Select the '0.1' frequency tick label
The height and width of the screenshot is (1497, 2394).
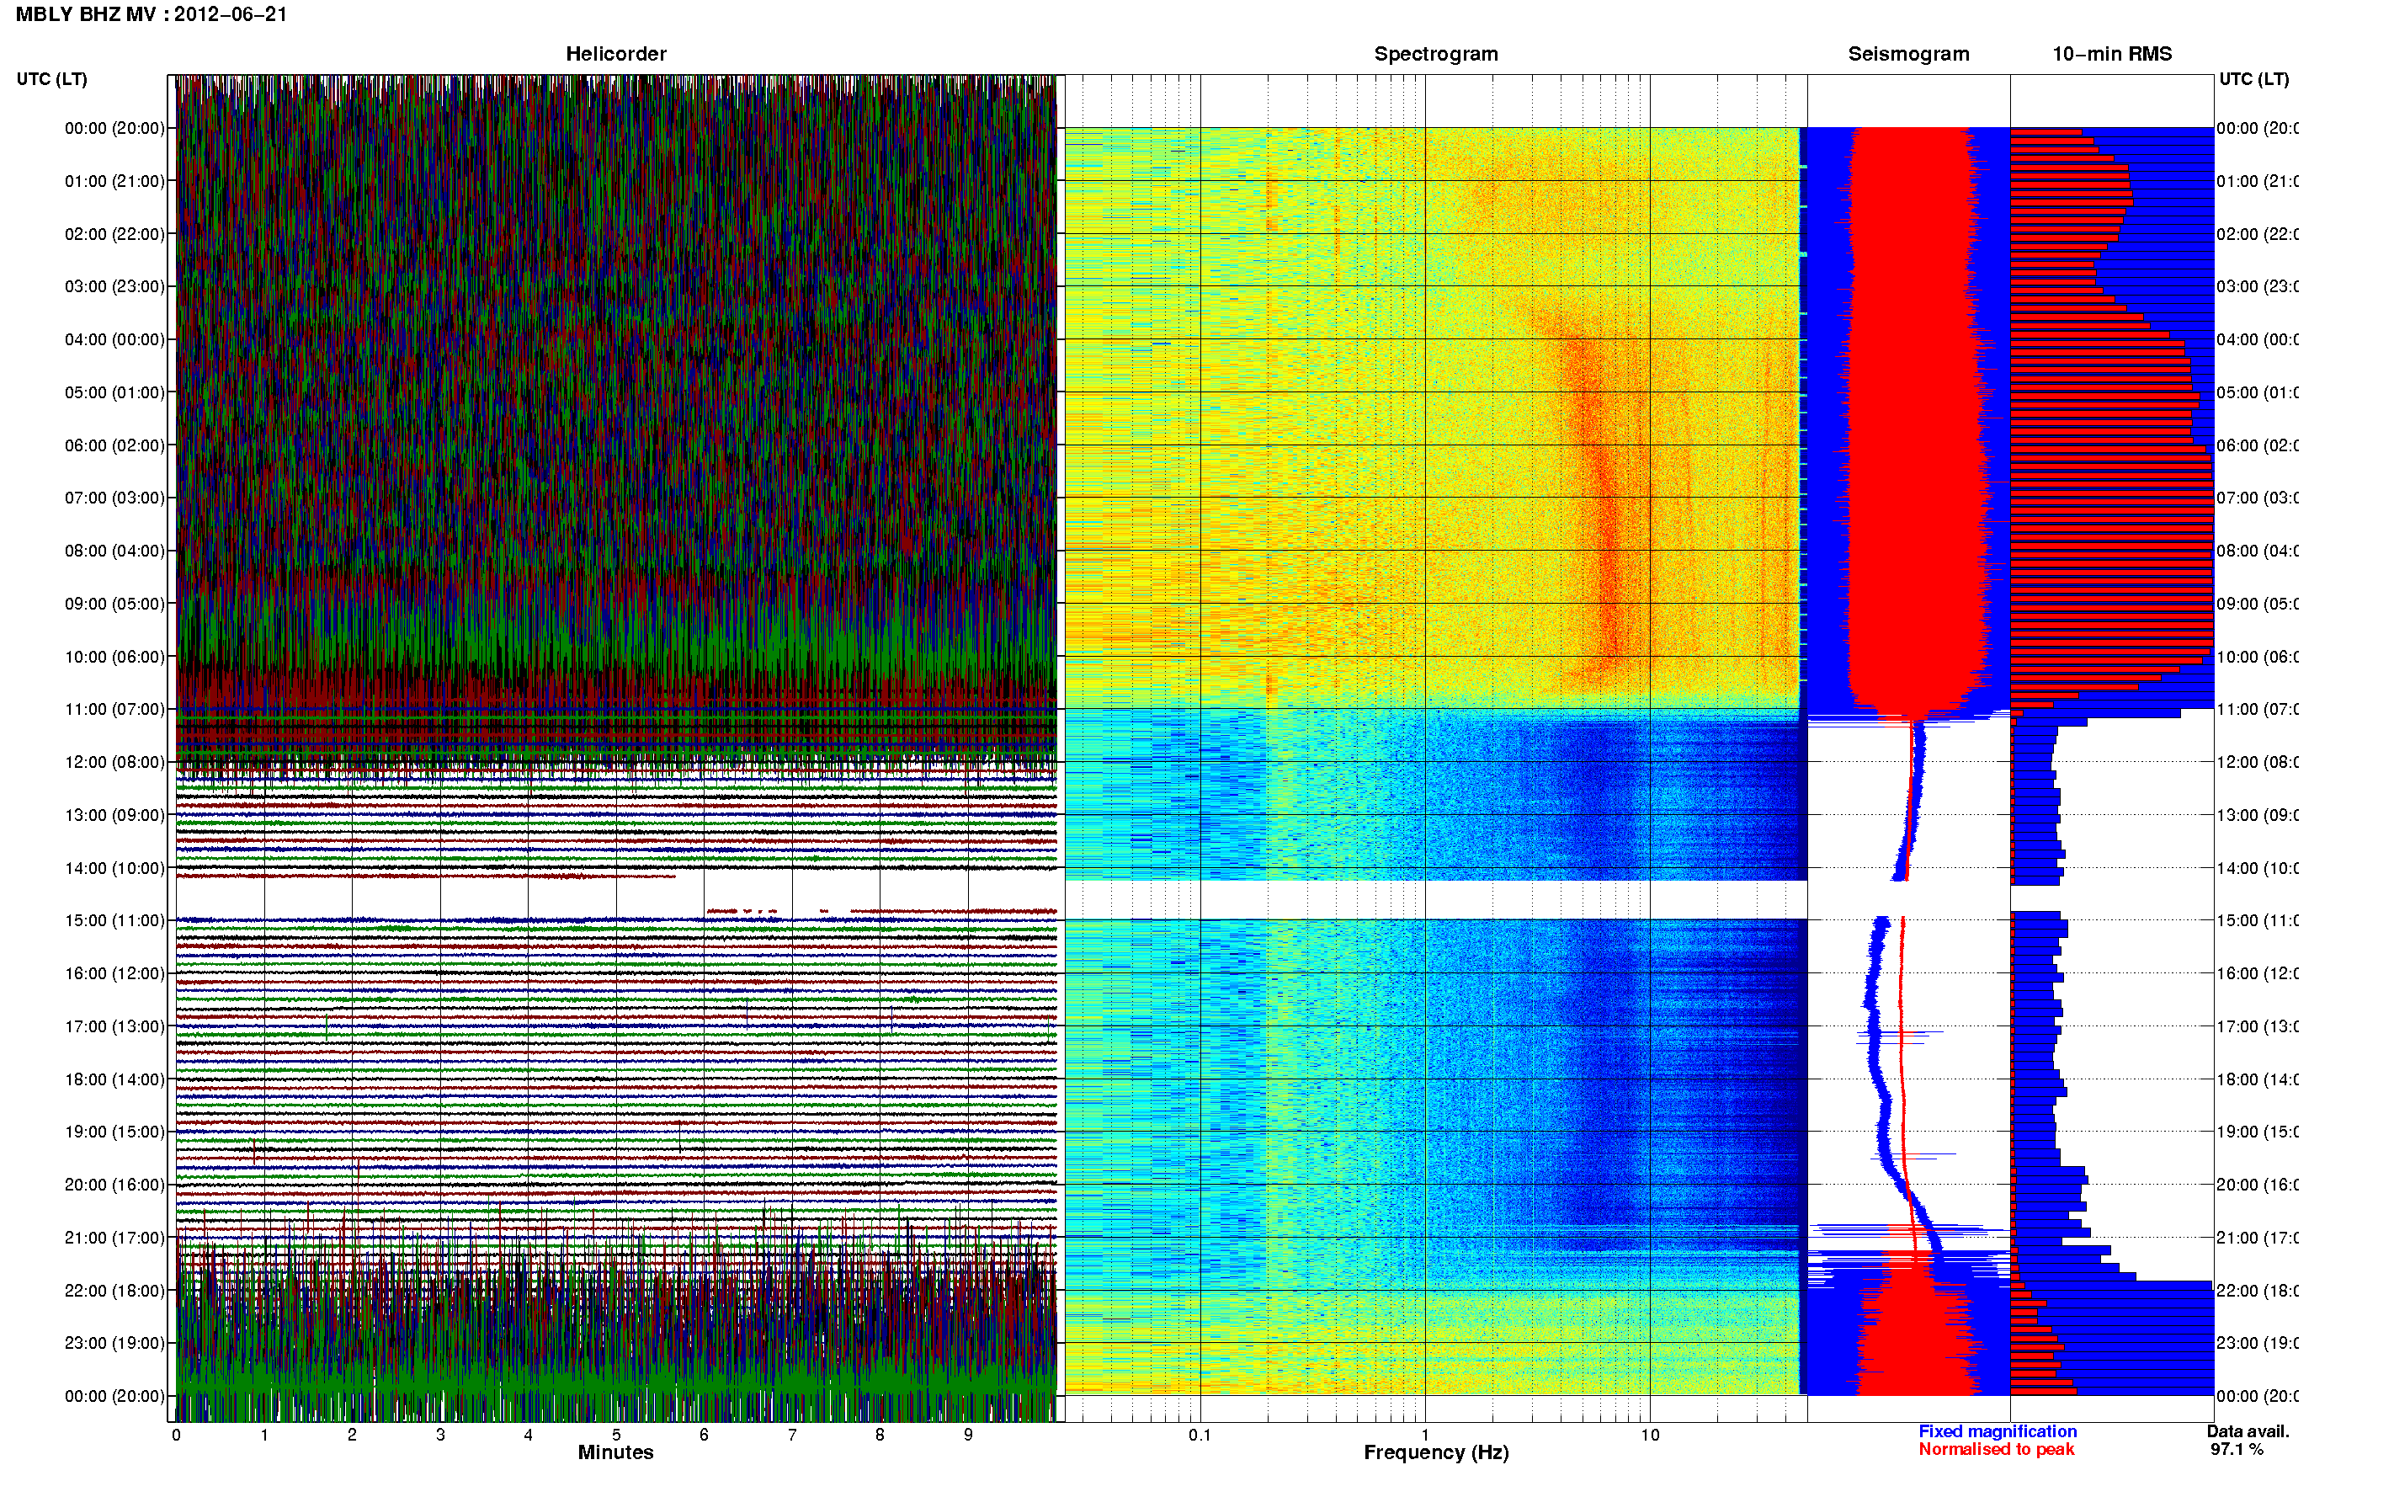1200,1436
